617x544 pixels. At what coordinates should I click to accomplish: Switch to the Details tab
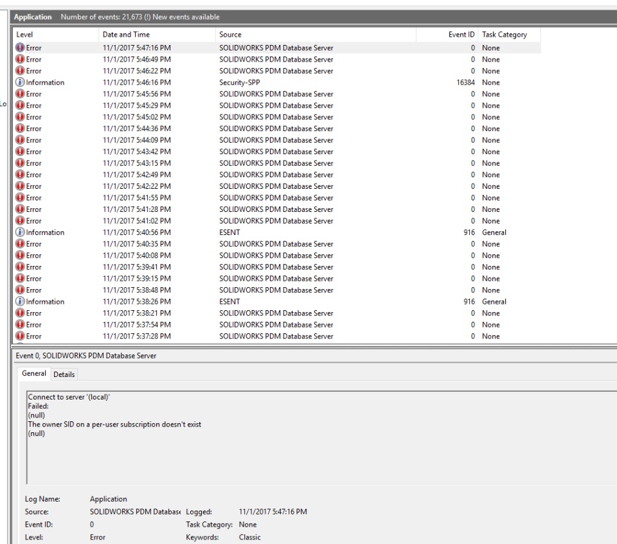[64, 374]
